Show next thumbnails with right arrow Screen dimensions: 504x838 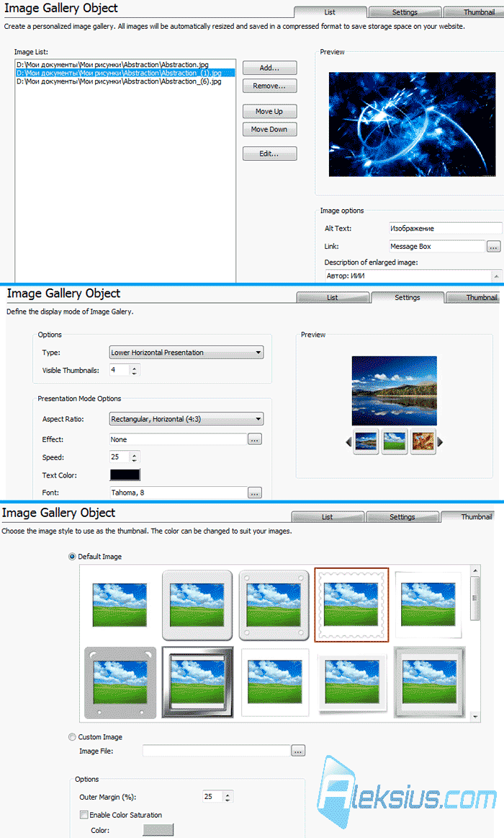coord(440,442)
